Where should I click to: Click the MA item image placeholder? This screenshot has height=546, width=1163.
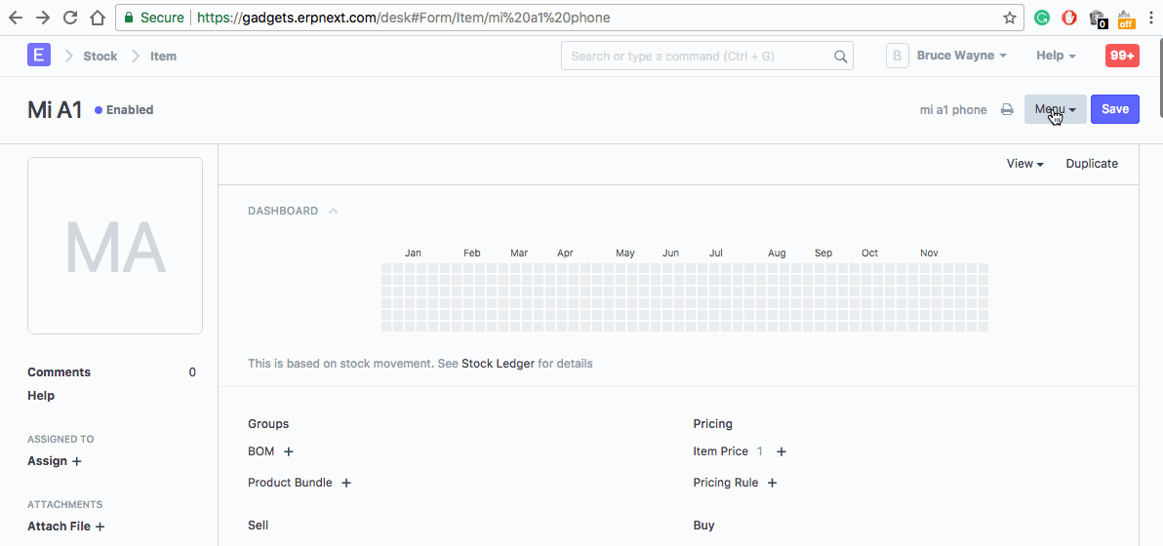(115, 246)
